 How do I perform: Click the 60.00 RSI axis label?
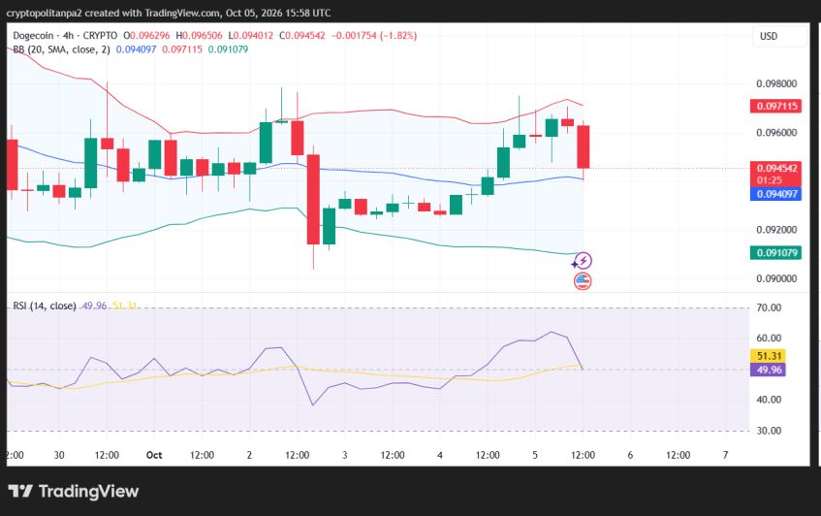tap(769, 338)
